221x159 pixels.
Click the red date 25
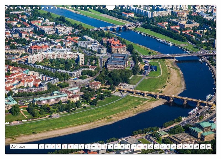pos(179,146)
